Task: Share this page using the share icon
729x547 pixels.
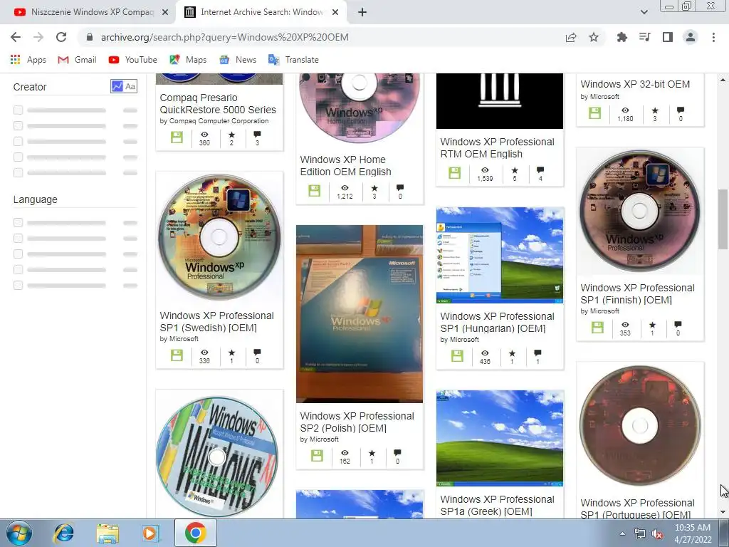Action: [x=571, y=37]
